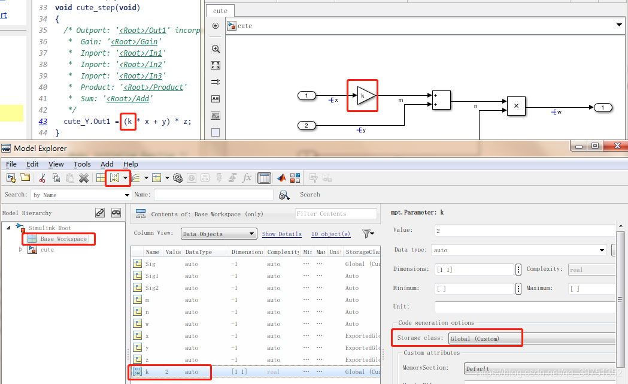Screen dimensions: 628x384
Task: Select the annotation text tool in the palette
Action: [x=215, y=98]
